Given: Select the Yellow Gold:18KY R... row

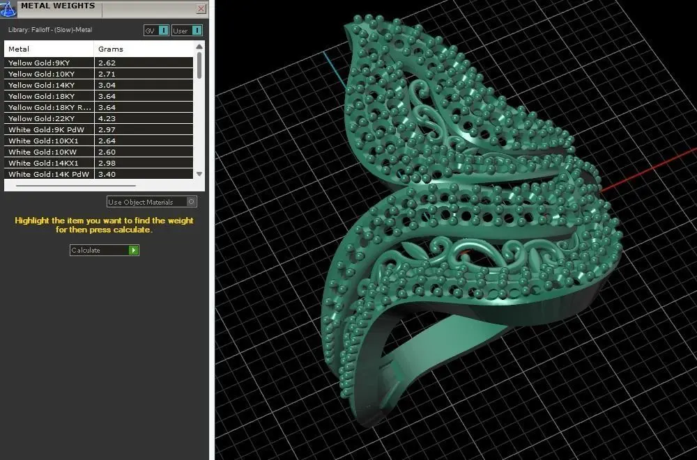Looking at the screenshot, I should click(x=99, y=107).
